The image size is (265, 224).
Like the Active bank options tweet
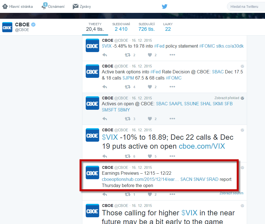[150, 87]
